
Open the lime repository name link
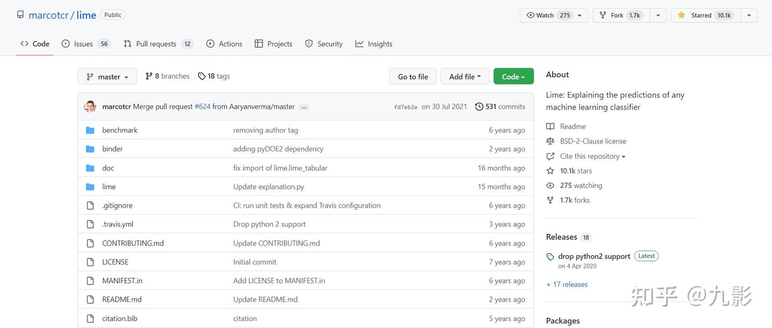(x=86, y=15)
